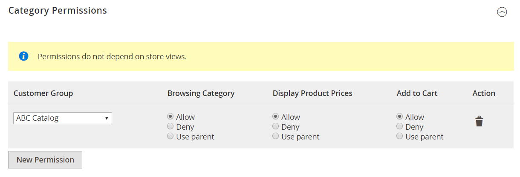Click the Action column header

[484, 93]
